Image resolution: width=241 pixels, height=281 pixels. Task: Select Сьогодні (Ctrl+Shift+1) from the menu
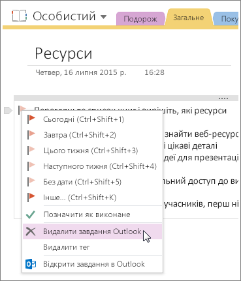(x=92, y=119)
